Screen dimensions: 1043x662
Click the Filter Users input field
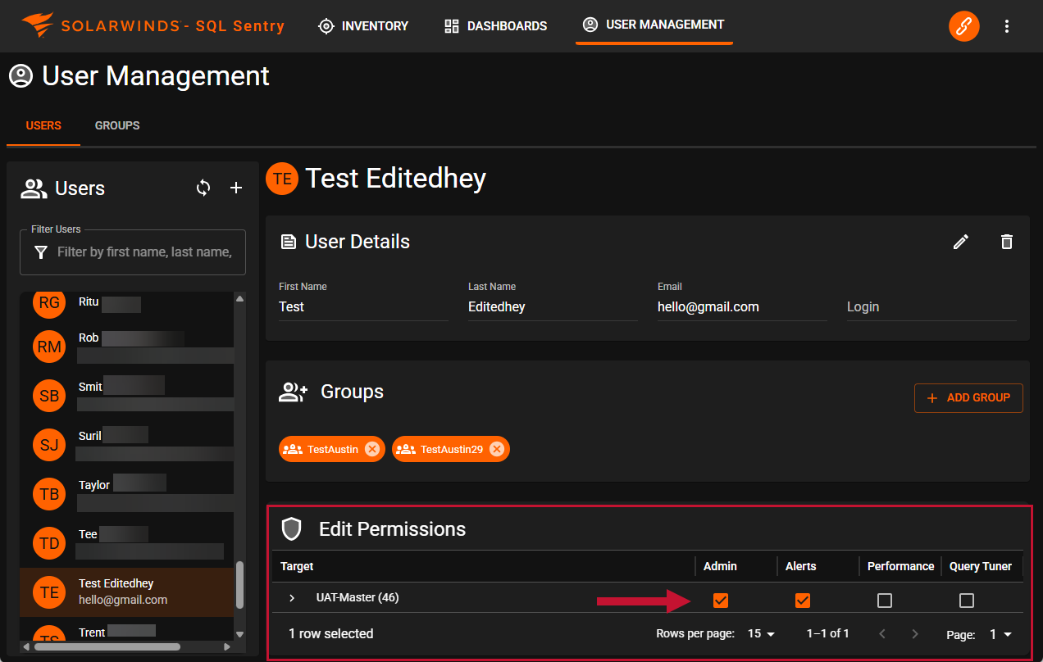pos(143,252)
